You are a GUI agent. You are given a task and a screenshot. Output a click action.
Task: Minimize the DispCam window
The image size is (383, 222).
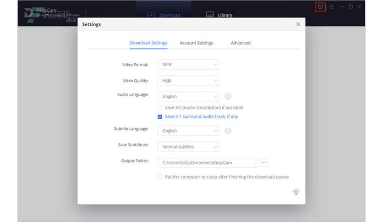tap(342, 6)
